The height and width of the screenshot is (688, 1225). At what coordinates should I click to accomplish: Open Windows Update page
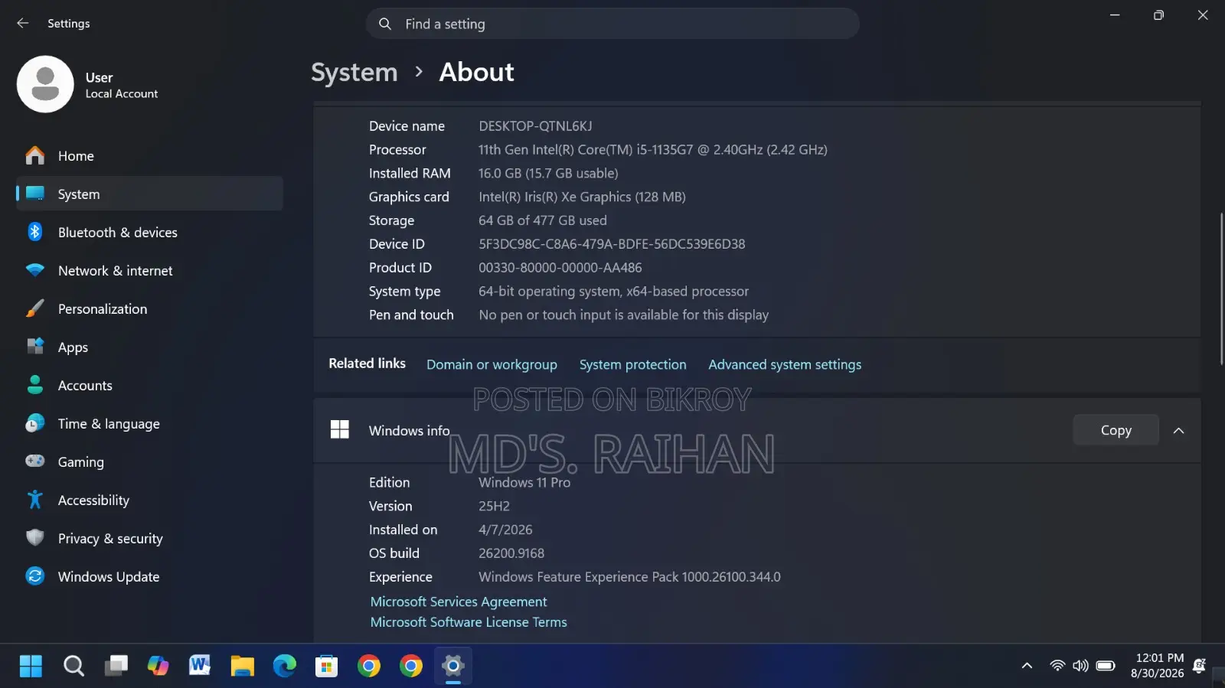[150, 576]
